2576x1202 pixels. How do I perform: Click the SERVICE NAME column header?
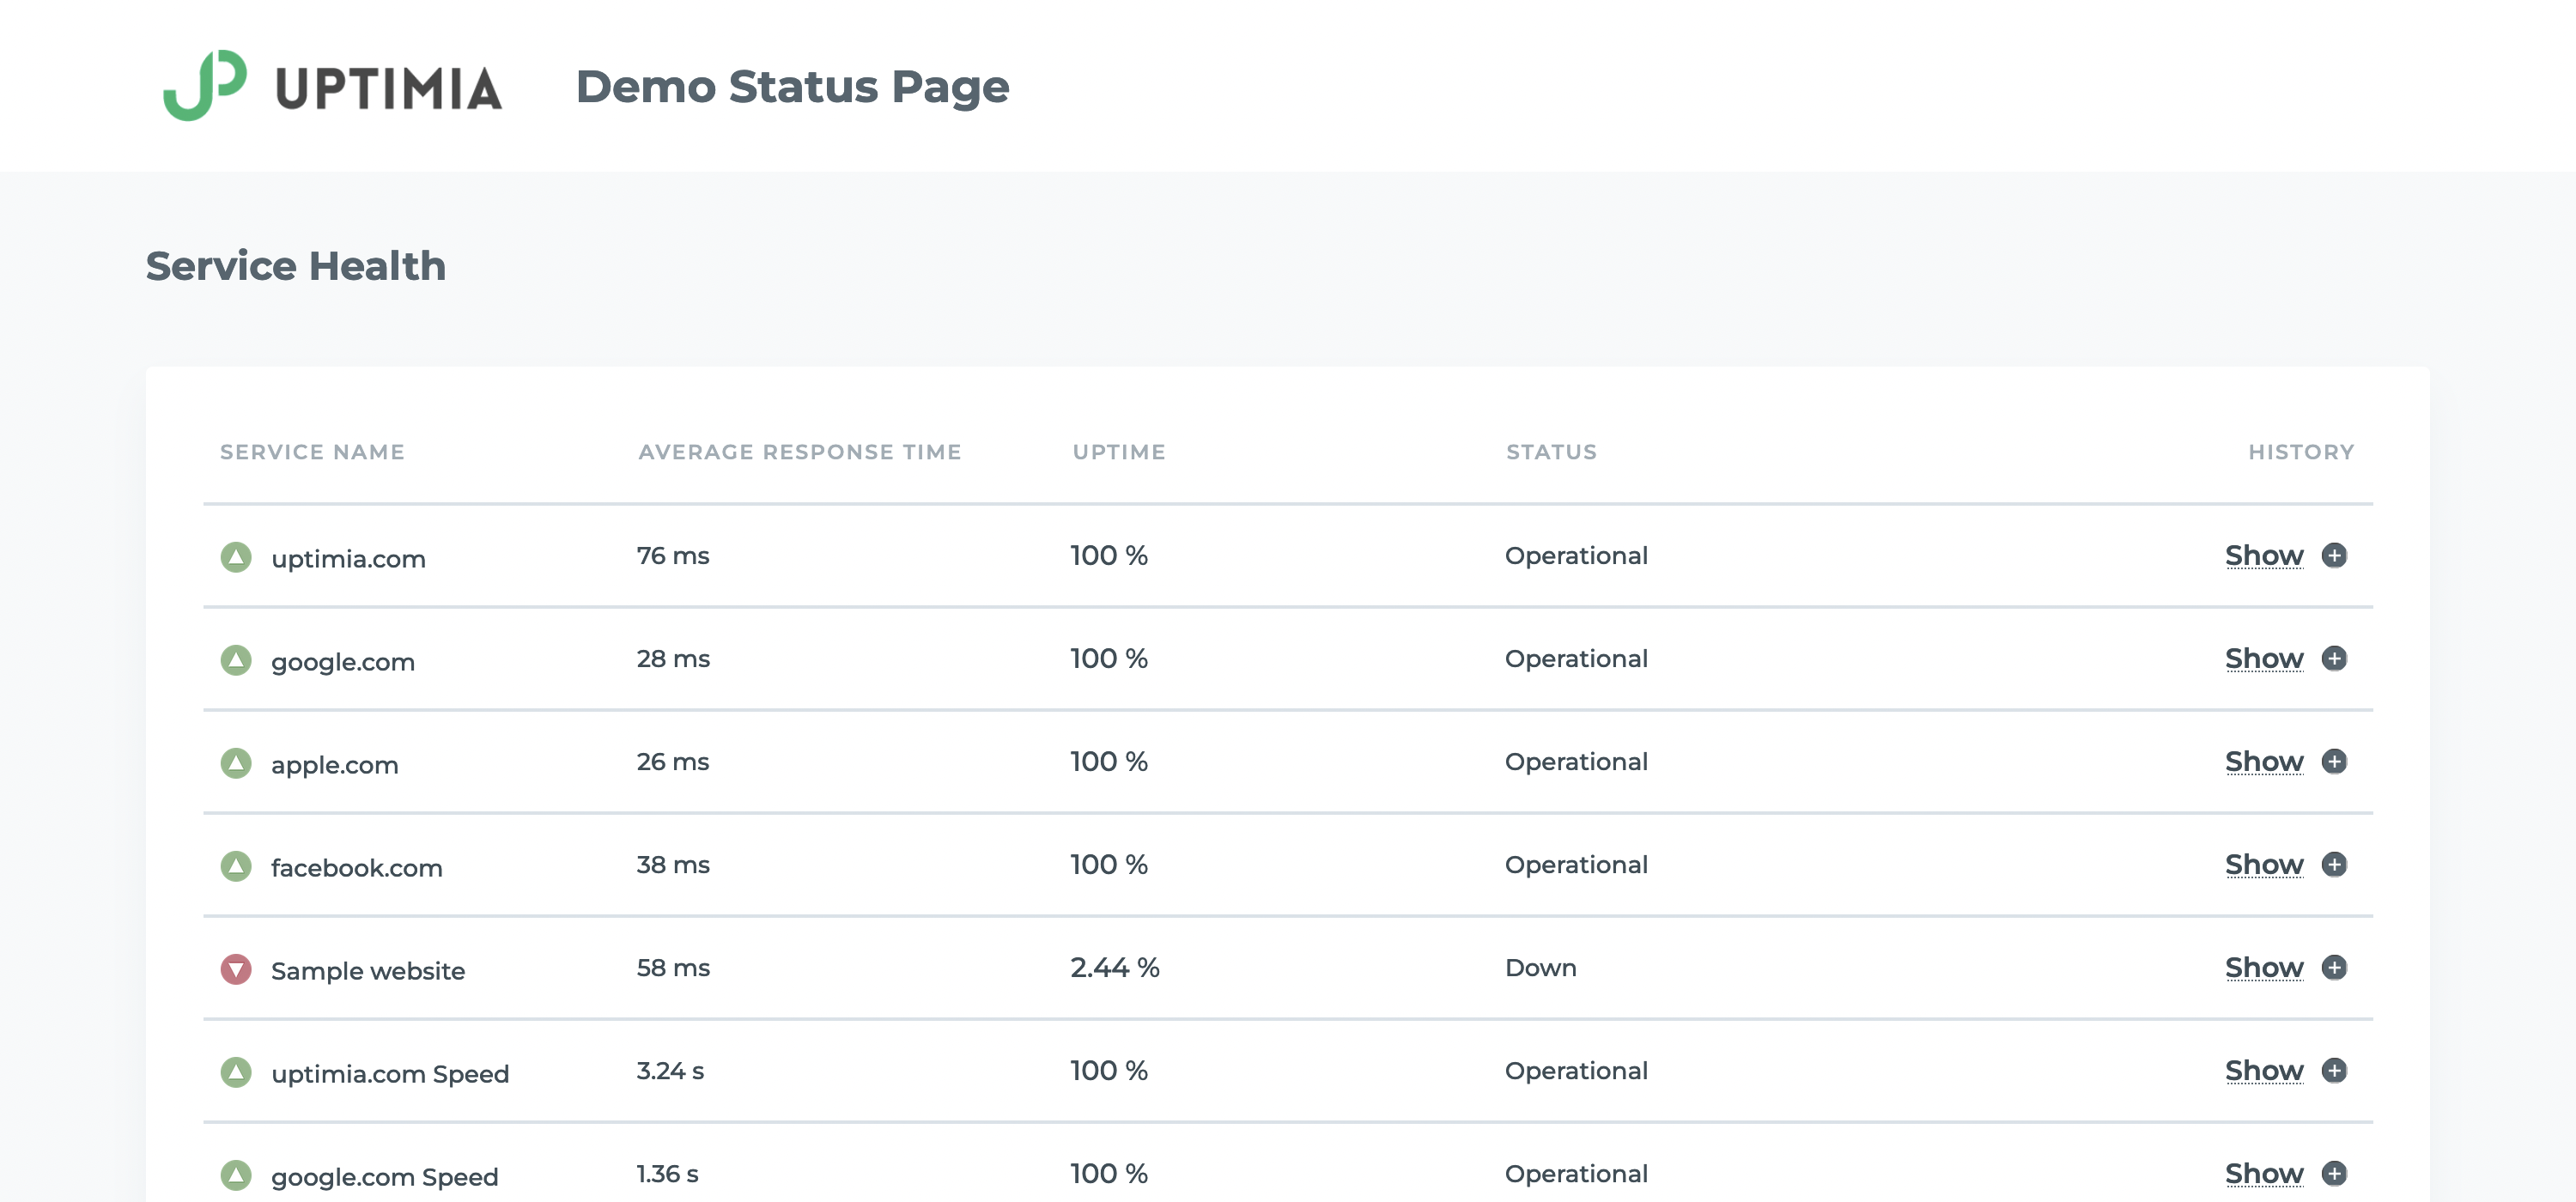pyautogui.click(x=312, y=452)
